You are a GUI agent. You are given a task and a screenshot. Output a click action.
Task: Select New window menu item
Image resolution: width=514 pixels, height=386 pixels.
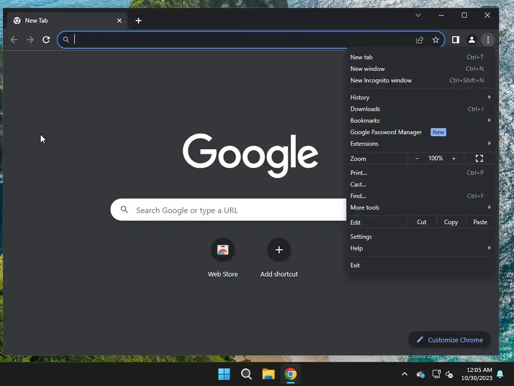pyautogui.click(x=420, y=68)
